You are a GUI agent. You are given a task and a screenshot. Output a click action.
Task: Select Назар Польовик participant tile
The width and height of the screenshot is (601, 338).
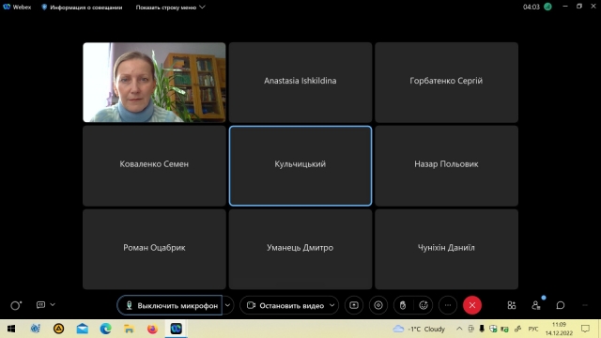(x=446, y=165)
